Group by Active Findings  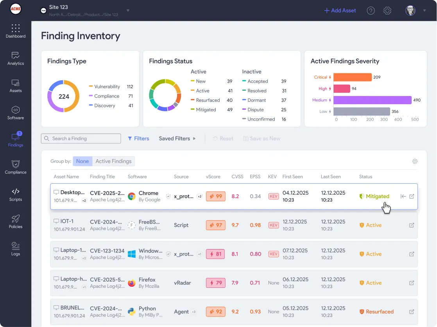(113, 161)
